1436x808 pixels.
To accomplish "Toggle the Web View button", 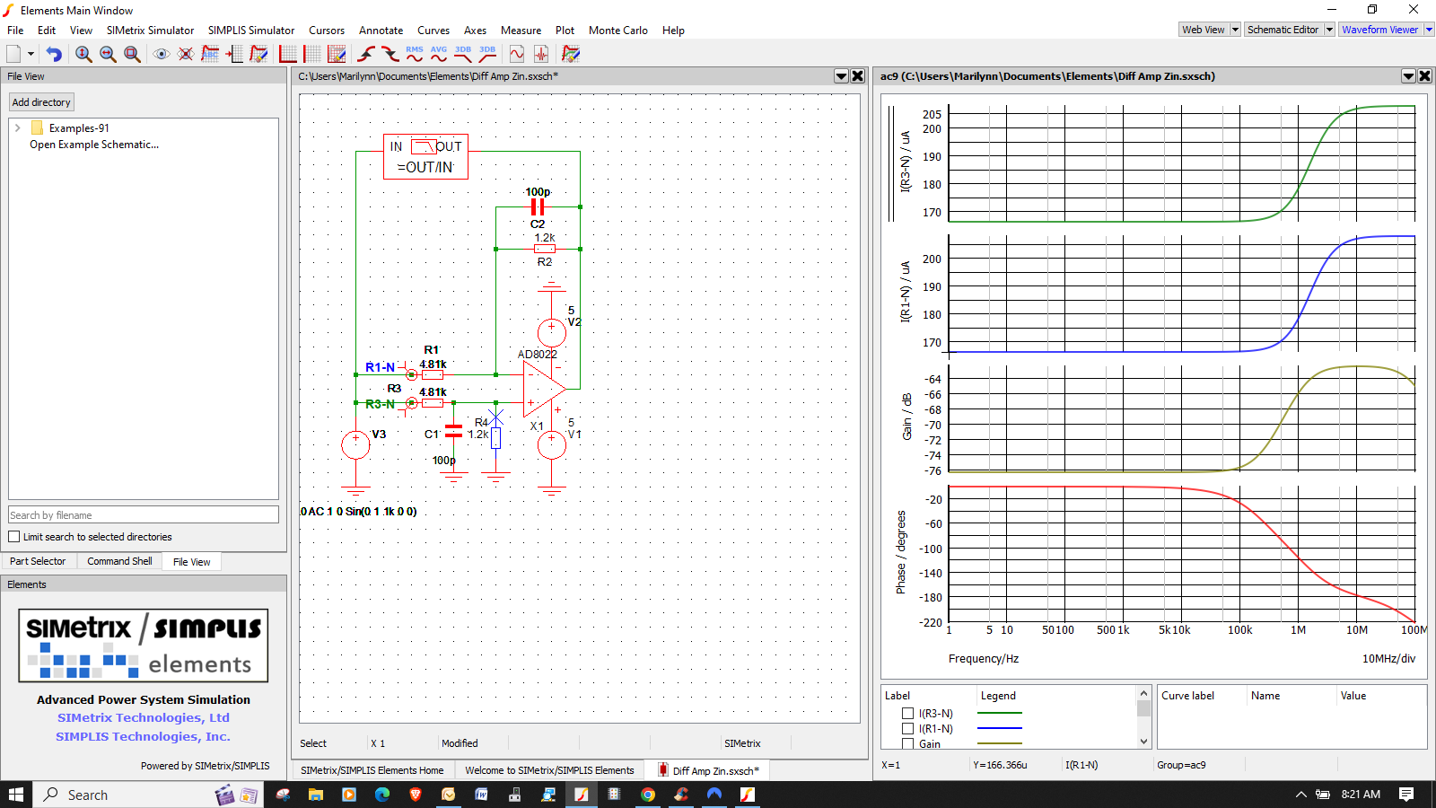I will (x=1204, y=30).
